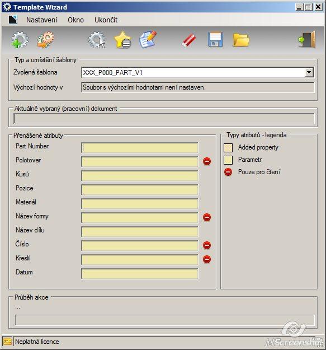This screenshot has height=350, width=326.
Task: Click the red eraser icon
Action: [x=189, y=40]
